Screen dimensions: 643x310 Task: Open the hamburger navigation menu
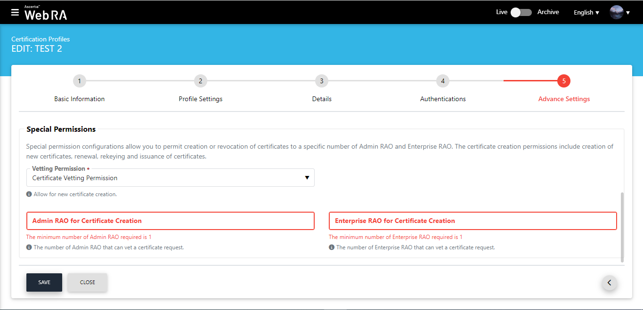click(15, 12)
